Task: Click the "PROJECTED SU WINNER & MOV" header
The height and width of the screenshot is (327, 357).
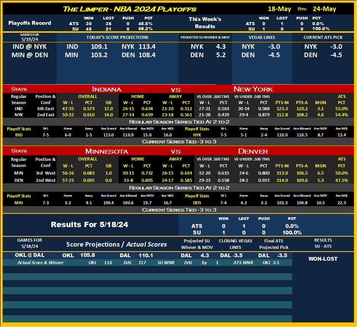Action: [x=205, y=37]
